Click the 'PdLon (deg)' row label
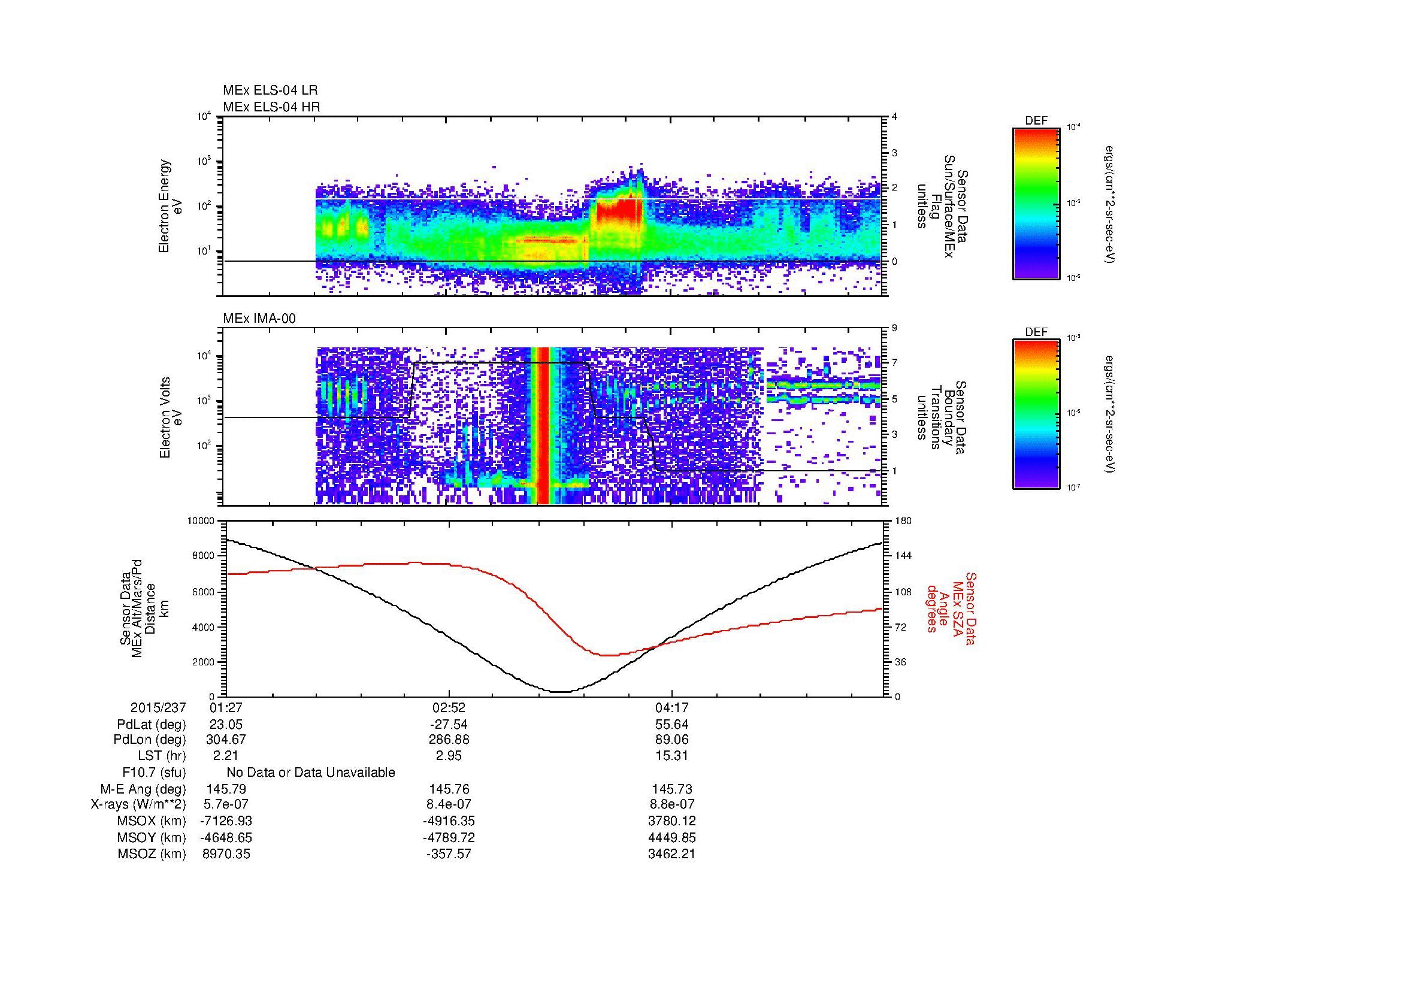Image resolution: width=1401 pixels, height=990 pixels. (150, 740)
